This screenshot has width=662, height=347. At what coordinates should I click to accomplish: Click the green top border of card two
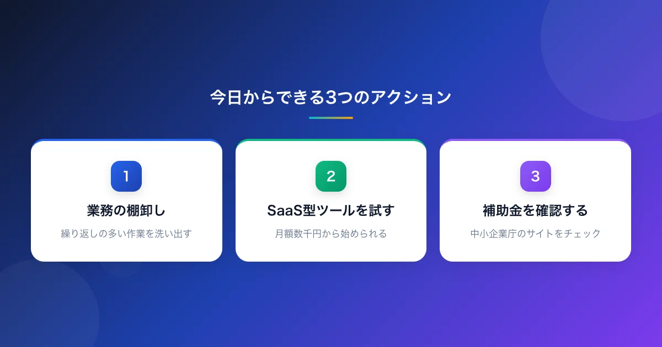[331, 140]
